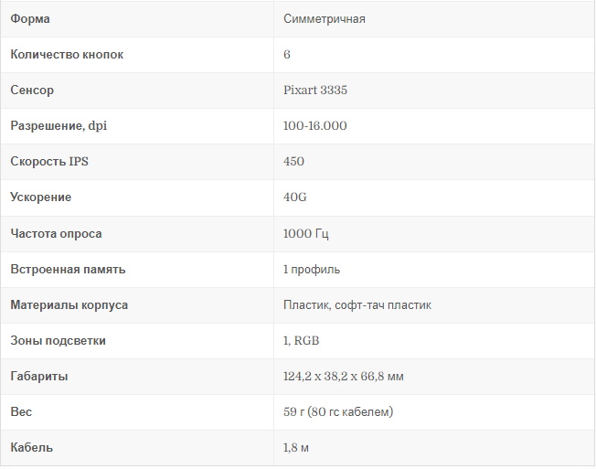Select the '1, RGB' lighting zones value
Viewport: 596px width, 469px height.
tap(301, 340)
